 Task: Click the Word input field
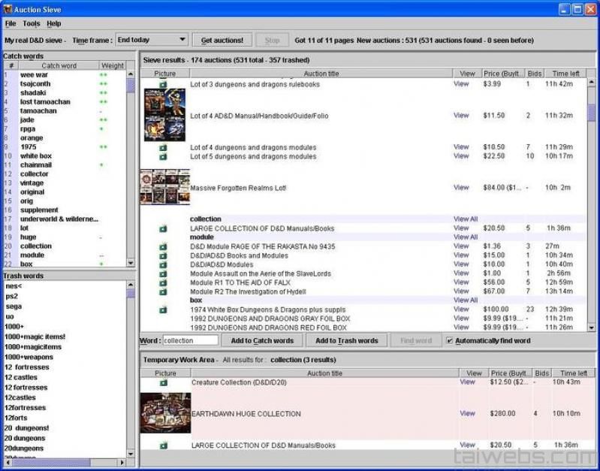point(190,341)
